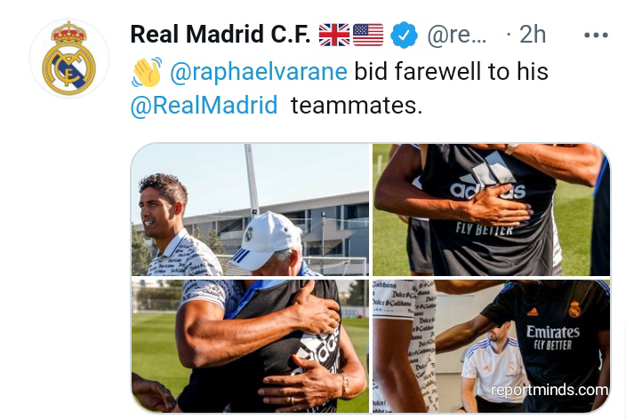The width and height of the screenshot is (626, 419).
Task: Click the waving hand emoji
Action: pos(147,72)
